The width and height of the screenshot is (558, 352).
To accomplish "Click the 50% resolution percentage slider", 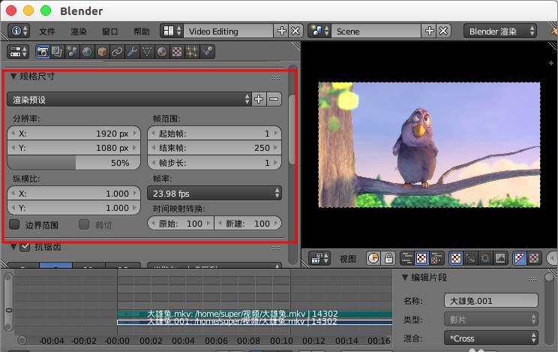I will (73, 163).
